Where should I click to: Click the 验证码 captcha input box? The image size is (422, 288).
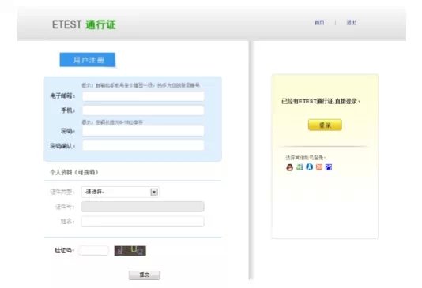(95, 251)
